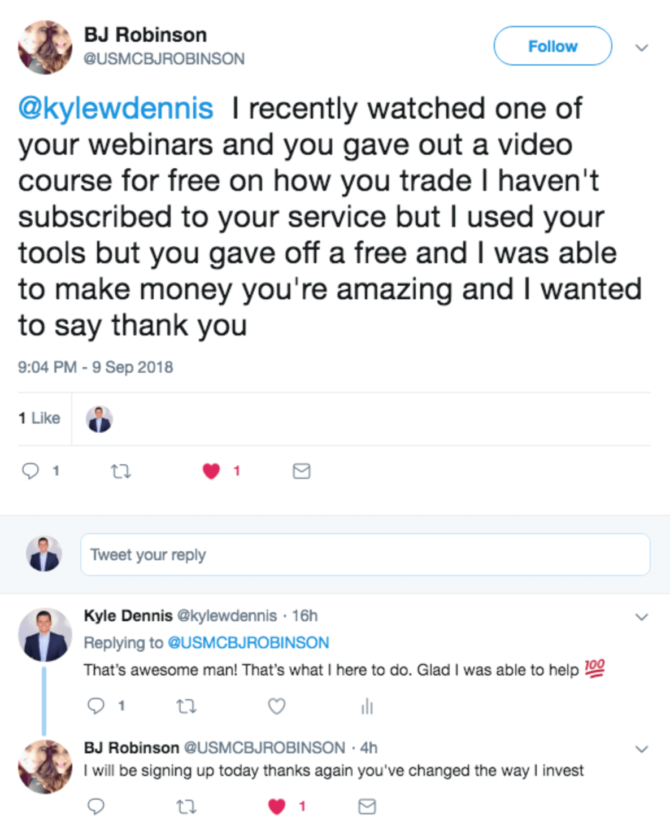Open more options chevron beside Follow
The height and width of the screenshot is (820, 670).
click(x=641, y=47)
